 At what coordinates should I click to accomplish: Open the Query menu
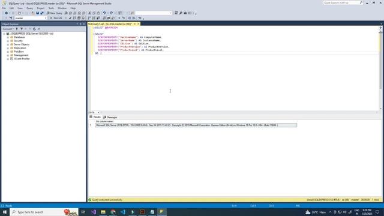coord(29,8)
